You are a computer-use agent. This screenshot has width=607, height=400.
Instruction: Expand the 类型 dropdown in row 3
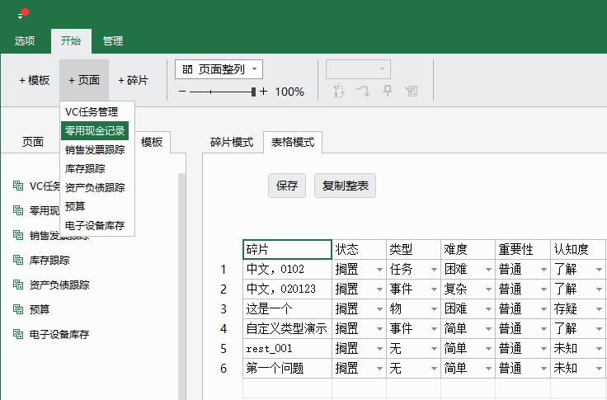click(433, 309)
